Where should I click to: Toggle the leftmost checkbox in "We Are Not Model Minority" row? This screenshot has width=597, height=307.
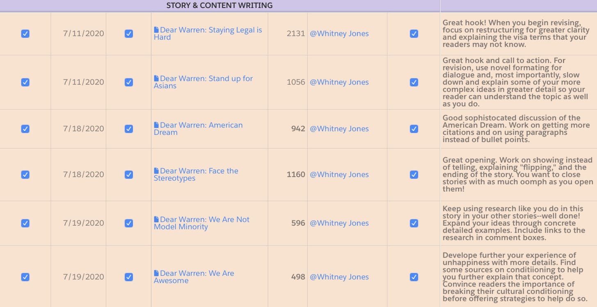tap(25, 223)
